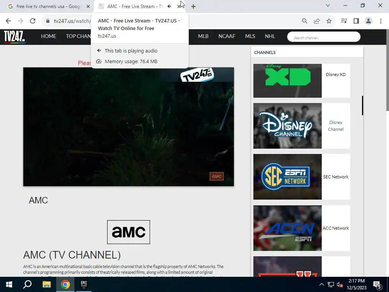389x292 pixels.
Task: Bookmark this page with the star icon
Action: point(329,21)
